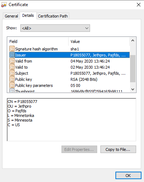Click the O = Pajfds line
Viewport: 144px width, 182px height.
(x=17, y=111)
